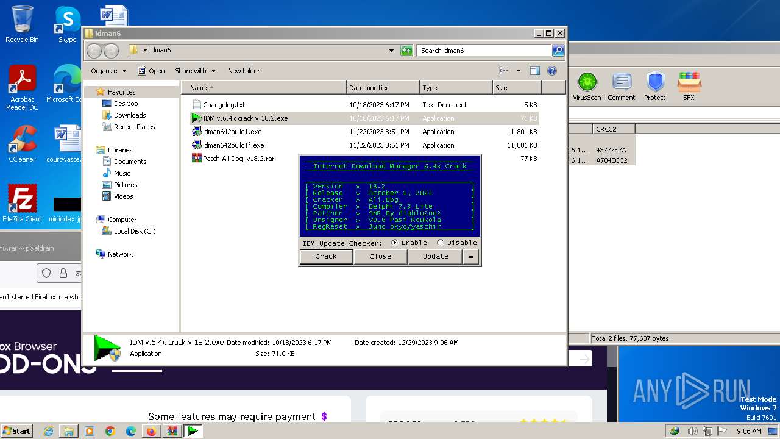This screenshot has height=439, width=780.
Task: Open the Music library
Action: pos(122,173)
